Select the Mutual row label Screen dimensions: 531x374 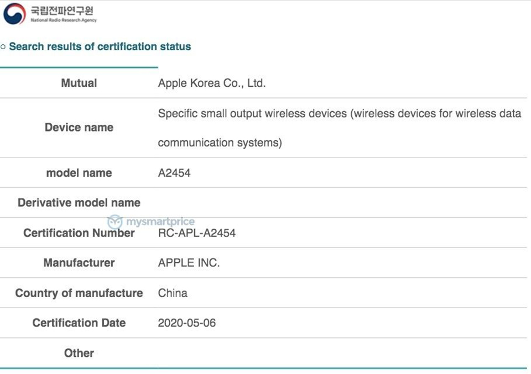79,83
